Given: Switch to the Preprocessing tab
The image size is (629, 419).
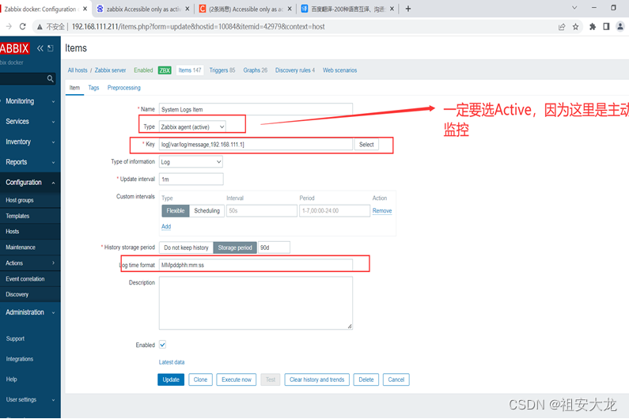Looking at the screenshot, I should [x=124, y=88].
